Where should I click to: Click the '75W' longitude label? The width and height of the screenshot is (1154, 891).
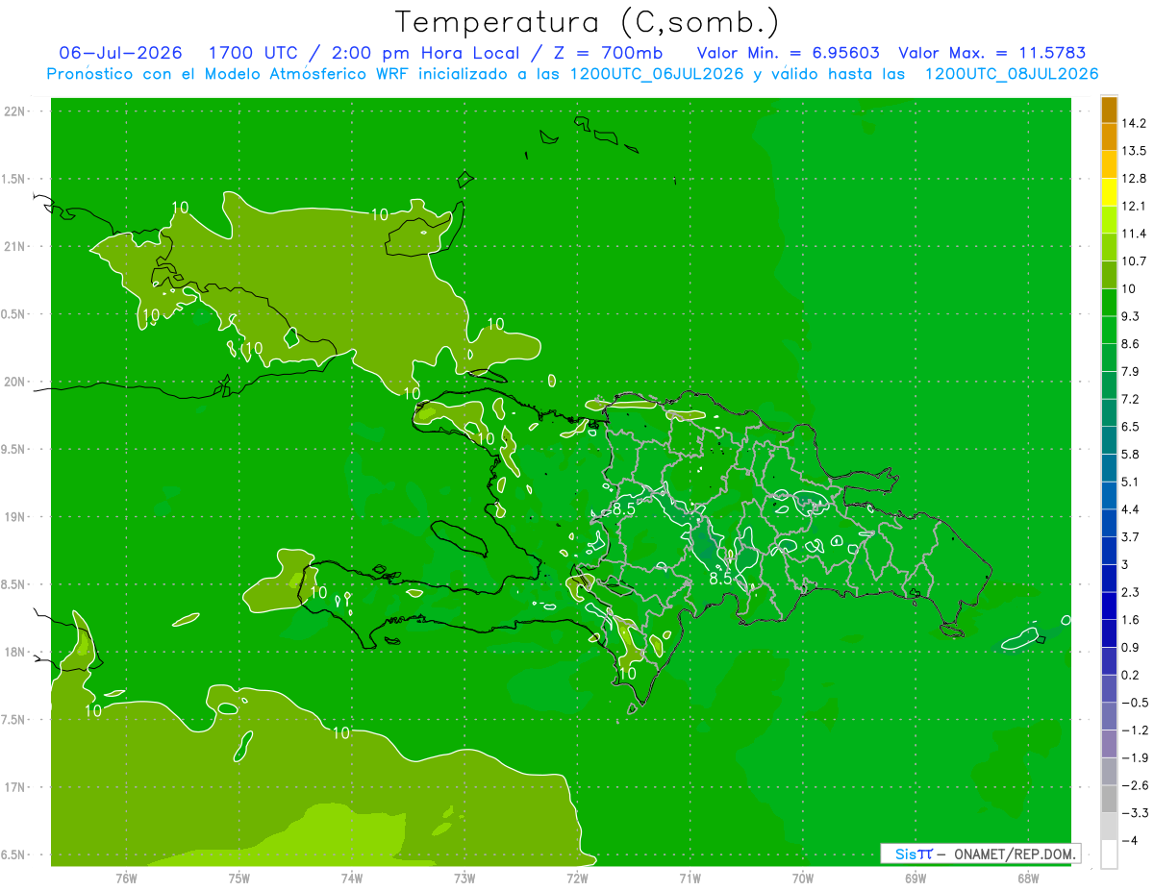pyautogui.click(x=239, y=878)
